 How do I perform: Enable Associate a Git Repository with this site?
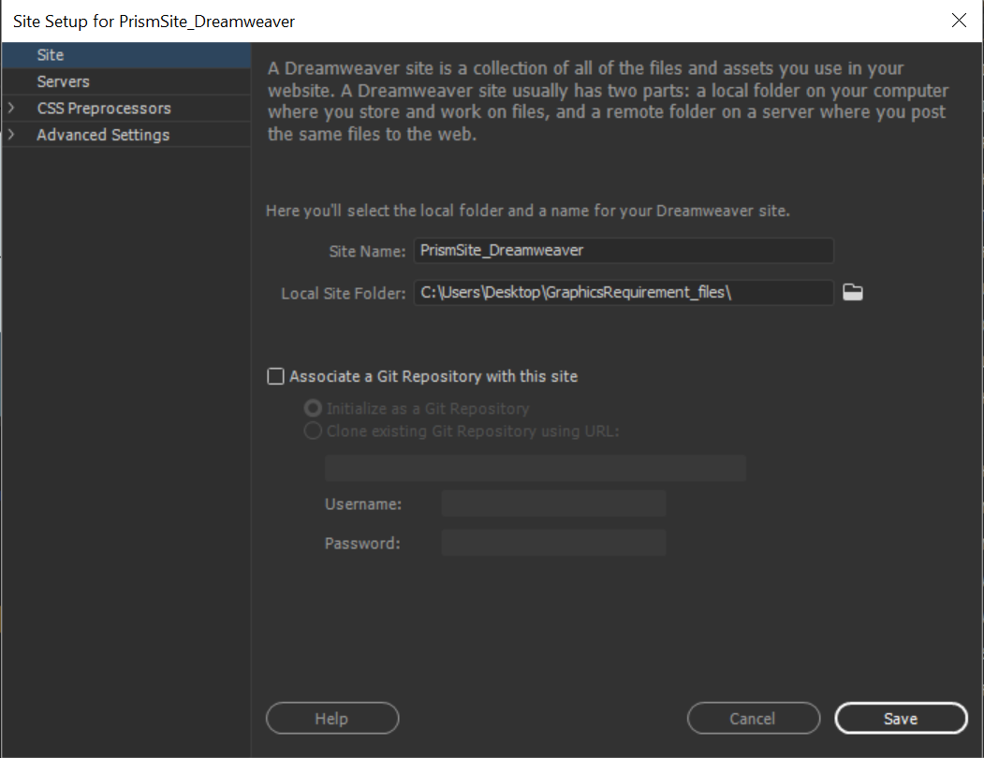275,375
